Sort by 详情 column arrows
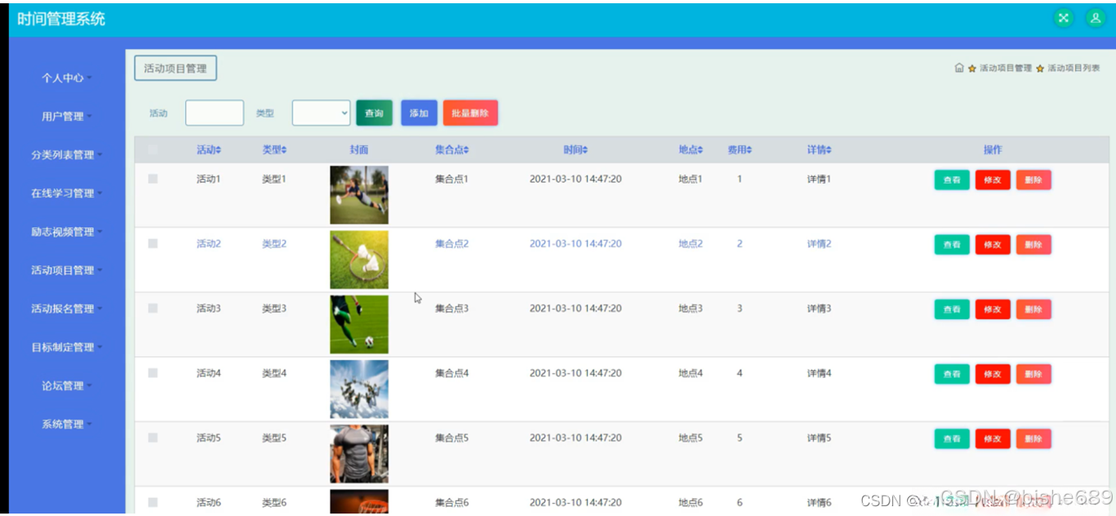This screenshot has width=1116, height=516. coord(829,150)
